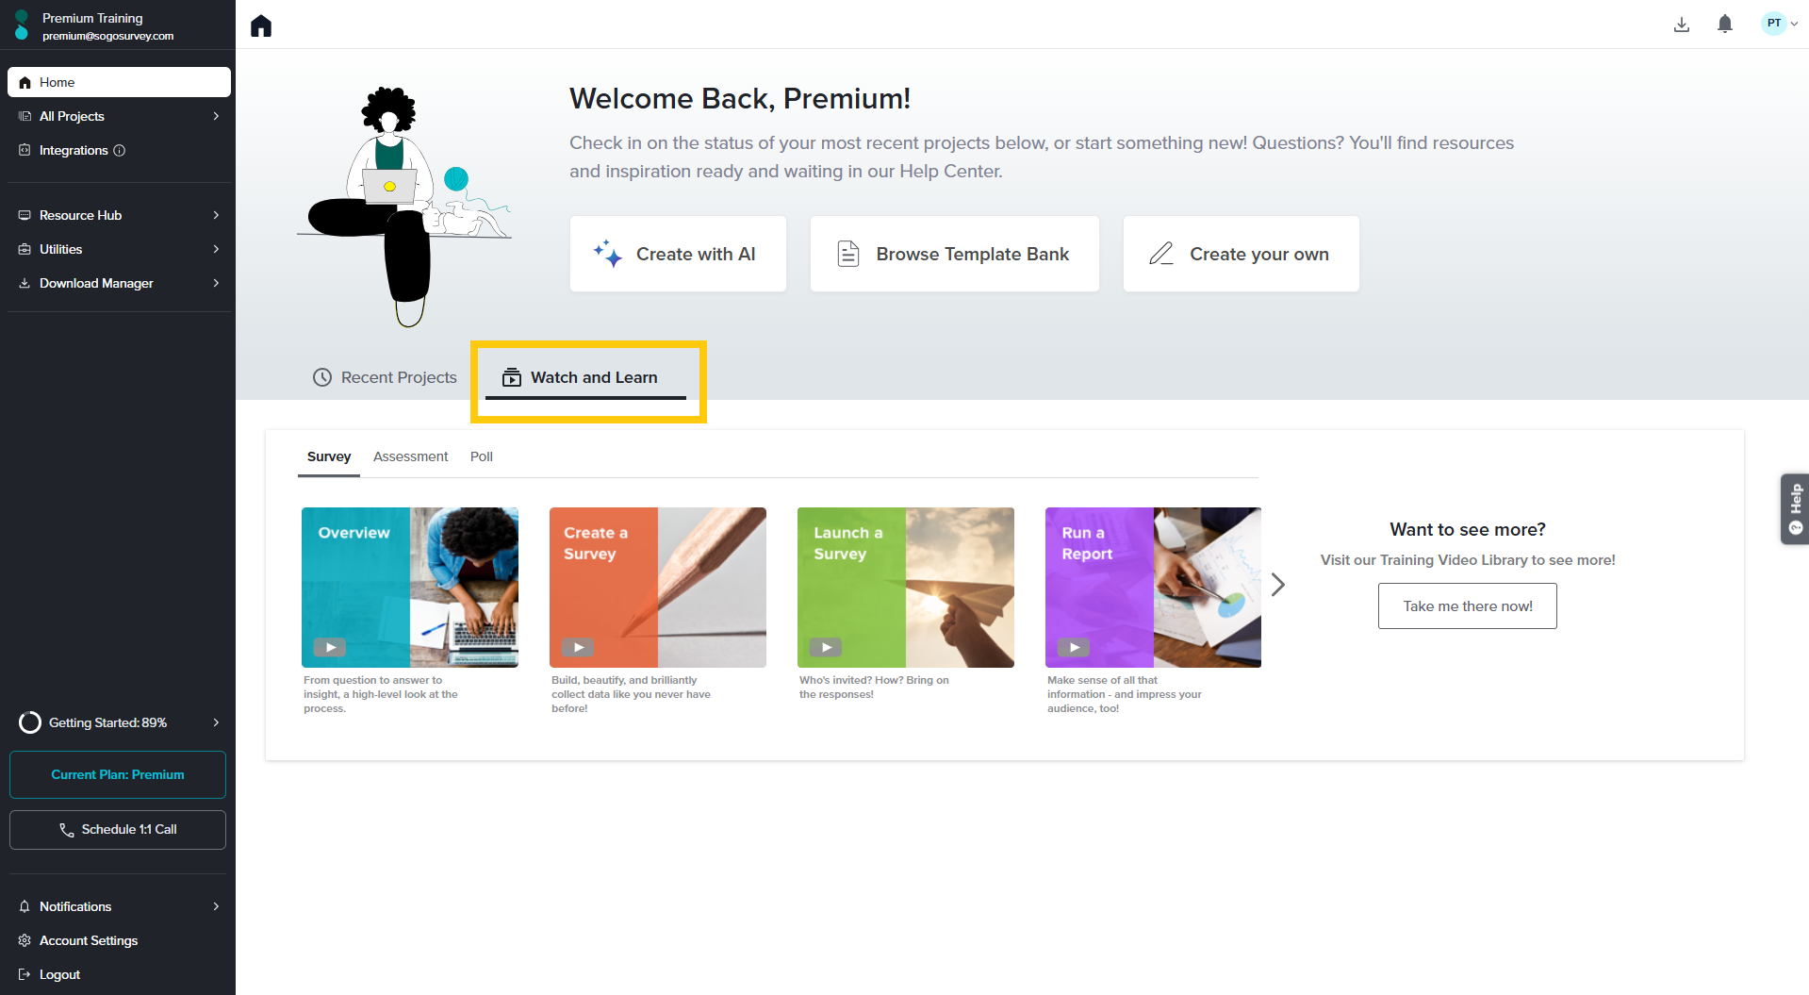The width and height of the screenshot is (1809, 995).
Task: Play the Overview video
Action: (x=330, y=647)
